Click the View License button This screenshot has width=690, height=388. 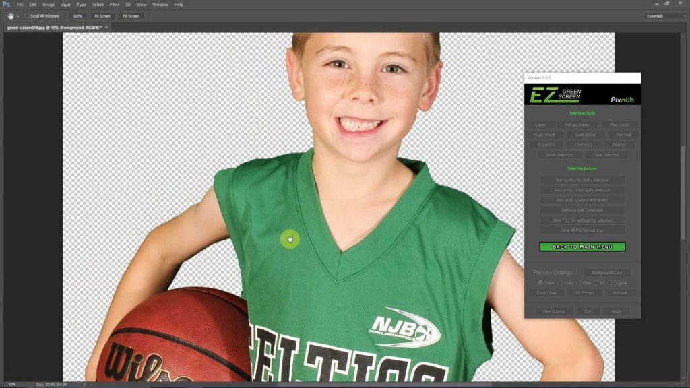point(554,311)
